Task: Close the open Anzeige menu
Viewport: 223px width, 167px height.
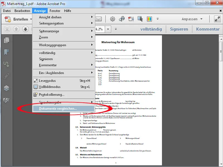Action: click(x=40, y=11)
